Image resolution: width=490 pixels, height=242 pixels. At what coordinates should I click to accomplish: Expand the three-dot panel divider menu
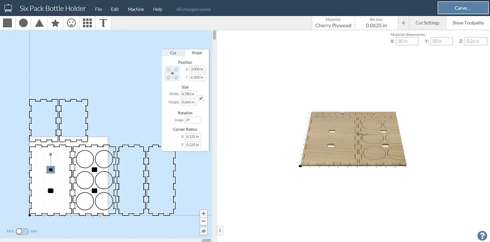point(220,231)
